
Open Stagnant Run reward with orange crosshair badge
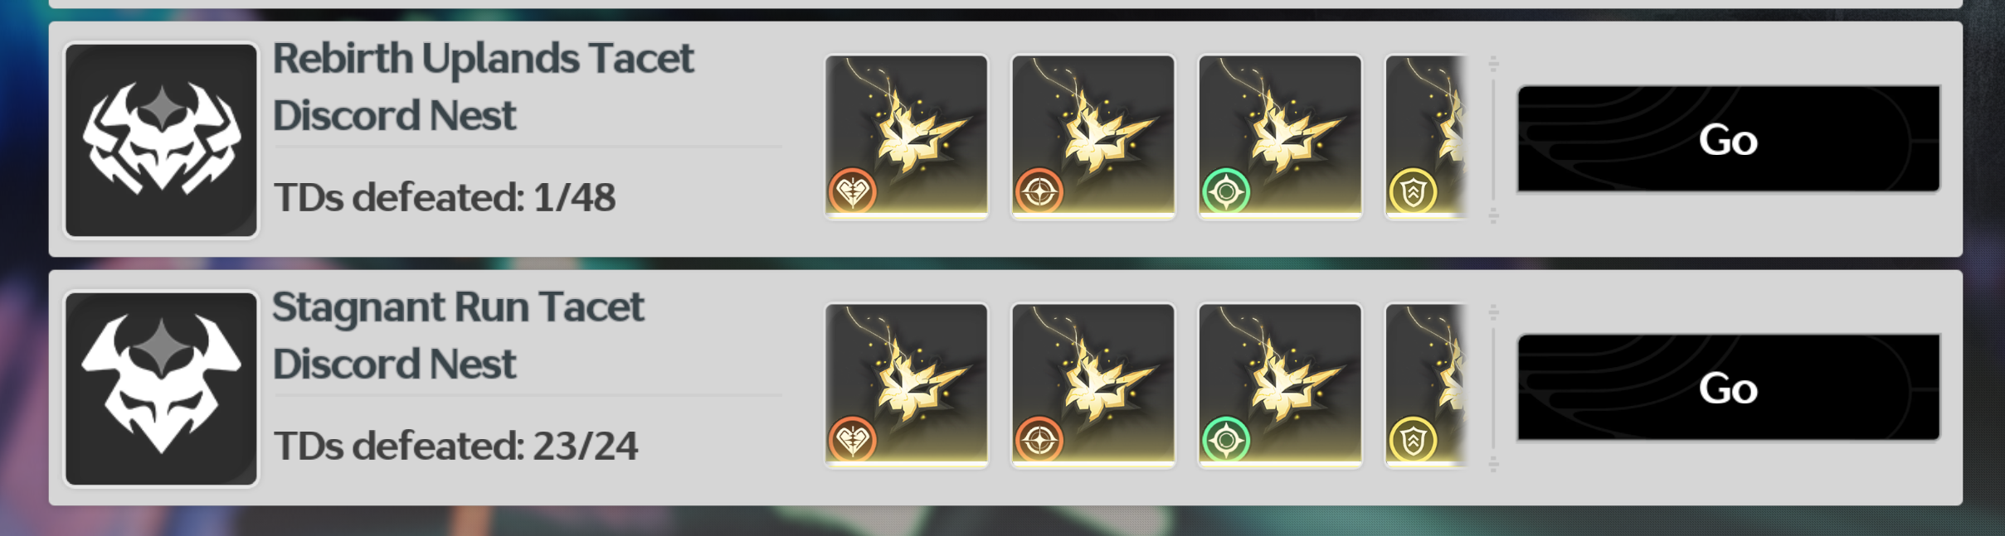click(x=1093, y=385)
